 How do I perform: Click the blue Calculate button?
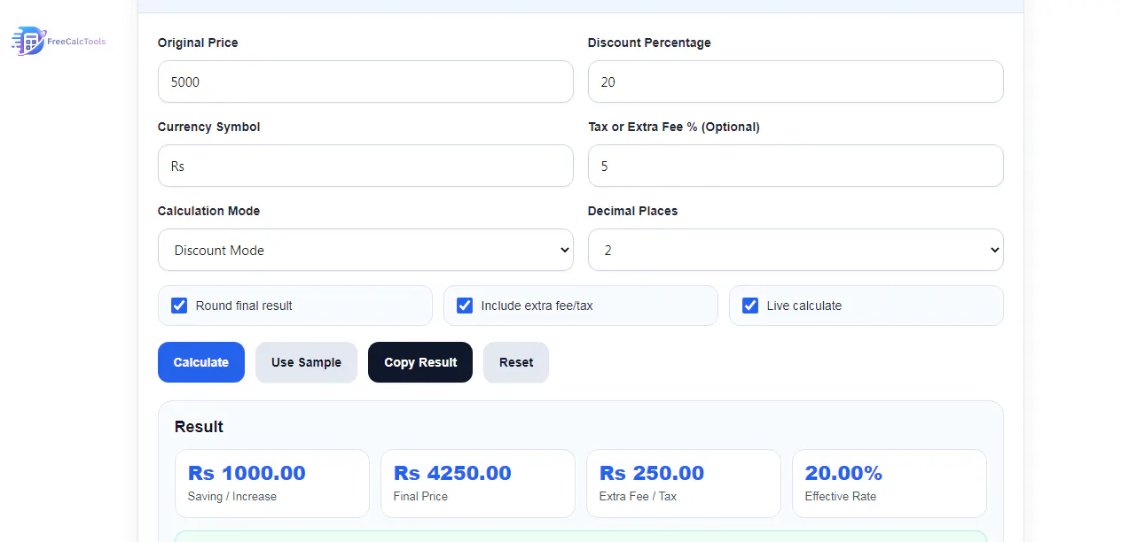click(201, 362)
